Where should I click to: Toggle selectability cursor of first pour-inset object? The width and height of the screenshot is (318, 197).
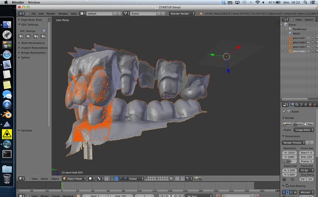(313, 38)
